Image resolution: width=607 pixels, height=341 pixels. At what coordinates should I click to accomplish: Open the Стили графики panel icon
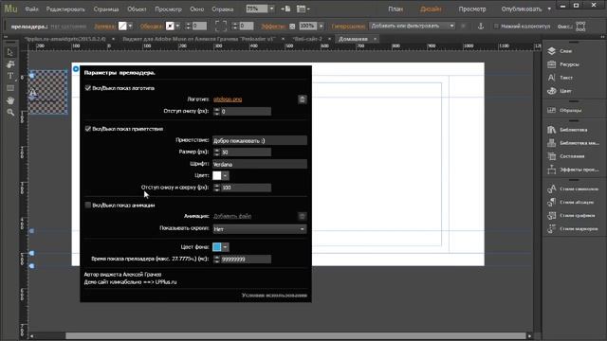[x=552, y=215]
